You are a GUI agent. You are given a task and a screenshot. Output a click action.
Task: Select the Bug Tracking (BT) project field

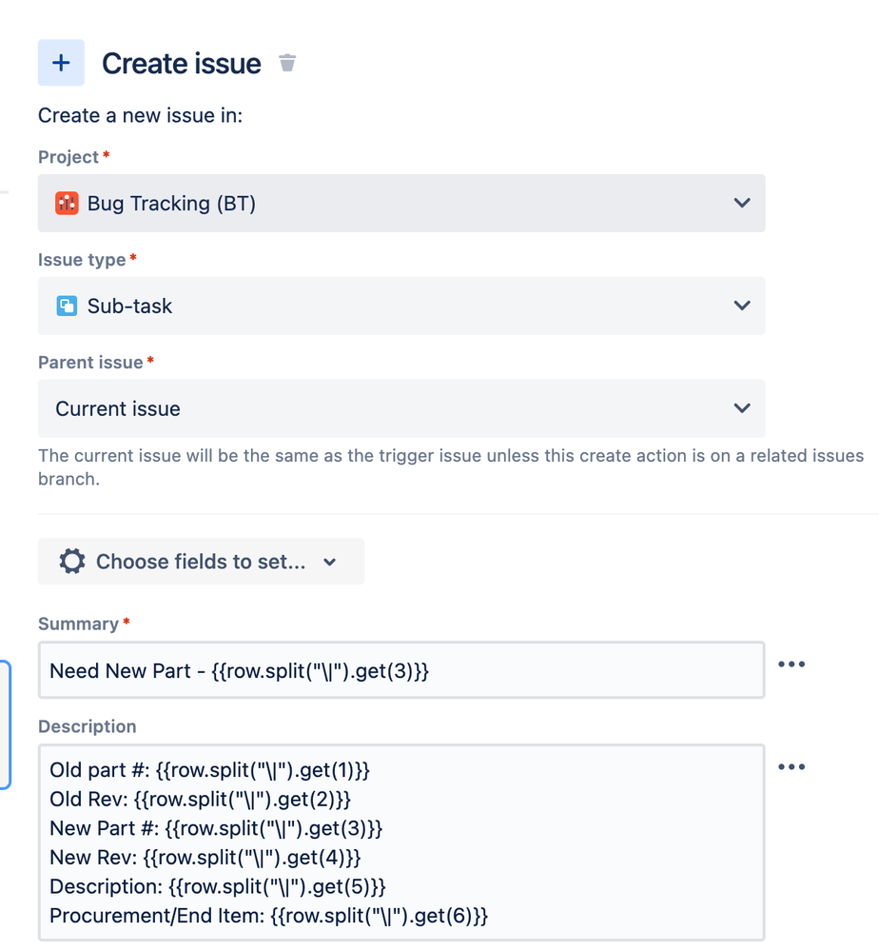pyautogui.click(x=401, y=203)
